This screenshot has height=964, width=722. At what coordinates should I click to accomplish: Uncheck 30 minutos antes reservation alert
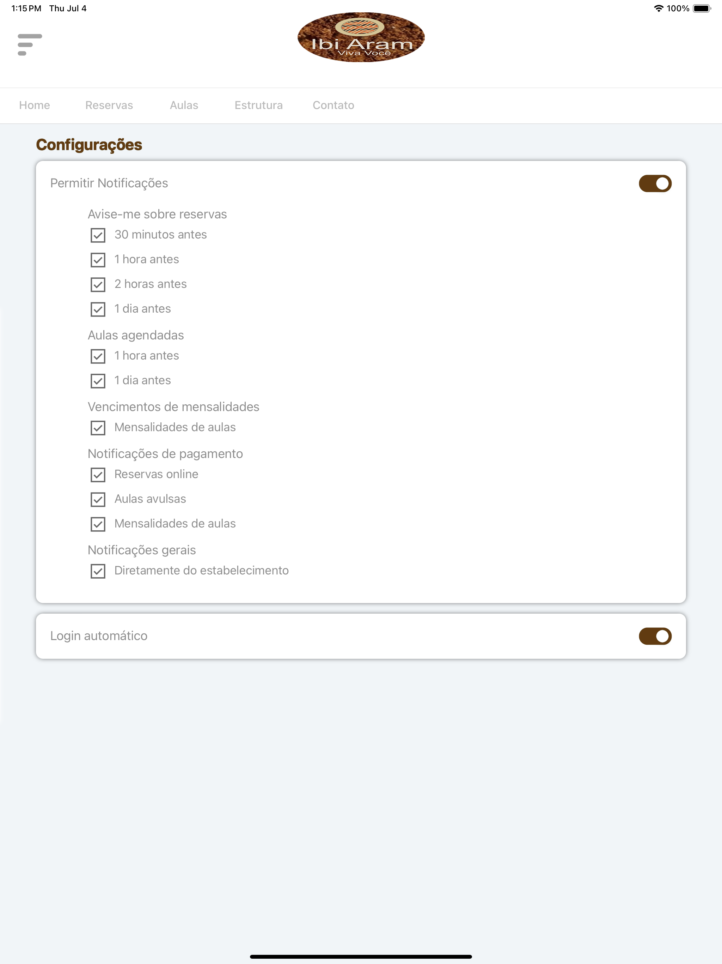tap(98, 235)
